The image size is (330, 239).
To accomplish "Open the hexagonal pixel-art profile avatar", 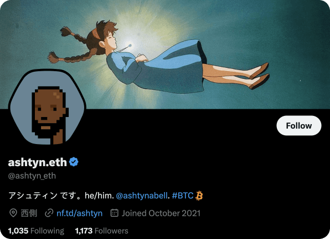I will pyautogui.click(x=47, y=107).
